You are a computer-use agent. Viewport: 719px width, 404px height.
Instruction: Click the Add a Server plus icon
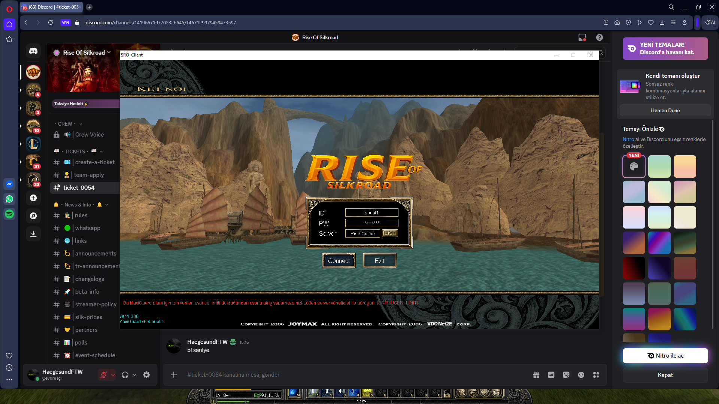point(33,198)
